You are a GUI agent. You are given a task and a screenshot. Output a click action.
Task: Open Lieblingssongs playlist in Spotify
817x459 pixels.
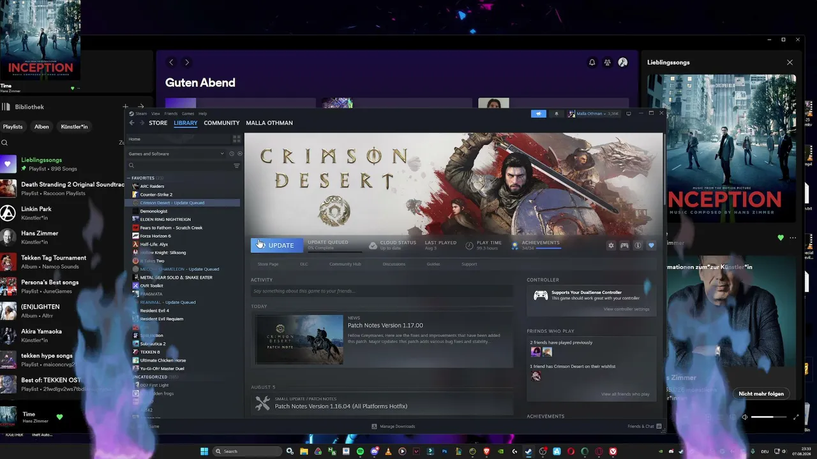[62, 164]
